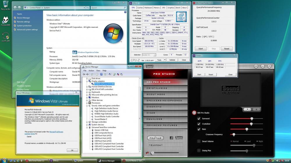The image size is (291, 163).
Task: Click the Device Manager toolbar help icon
Action: (101, 74)
